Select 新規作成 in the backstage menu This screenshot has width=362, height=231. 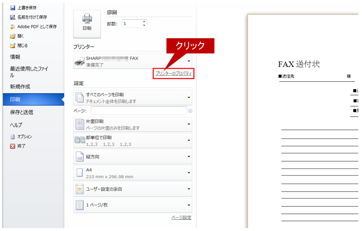20,87
